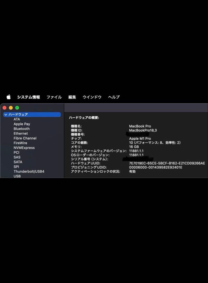Click the シリアル番号 (システム) label

(89, 159)
